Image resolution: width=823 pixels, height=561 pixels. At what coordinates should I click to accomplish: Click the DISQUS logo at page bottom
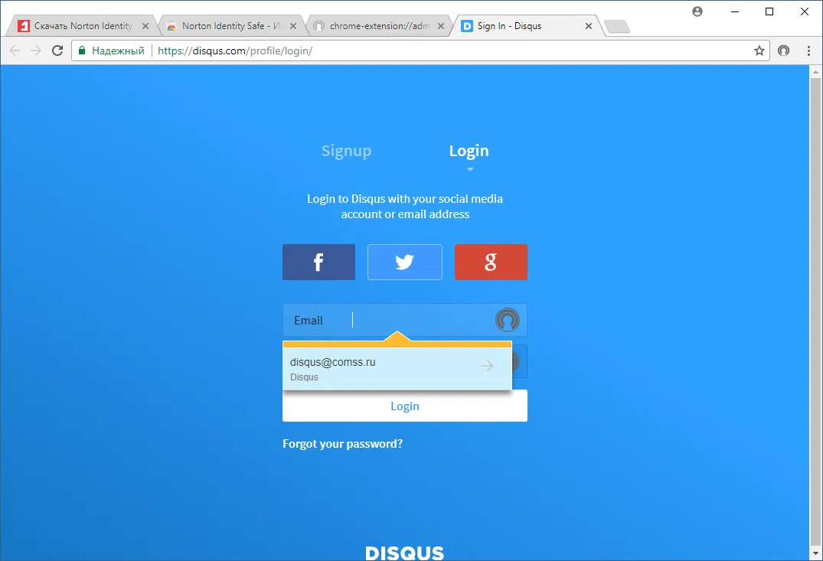click(405, 553)
